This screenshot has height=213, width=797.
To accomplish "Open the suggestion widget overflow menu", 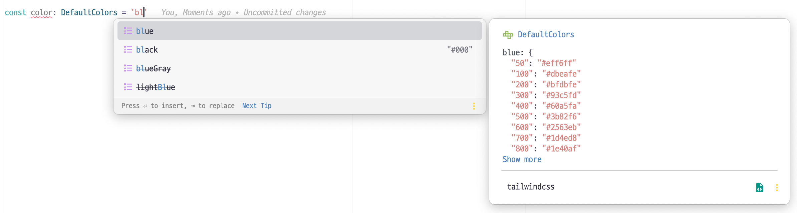I will pyautogui.click(x=474, y=106).
